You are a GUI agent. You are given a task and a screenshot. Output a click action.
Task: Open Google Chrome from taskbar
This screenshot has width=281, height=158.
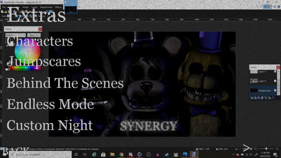pos(121,155)
